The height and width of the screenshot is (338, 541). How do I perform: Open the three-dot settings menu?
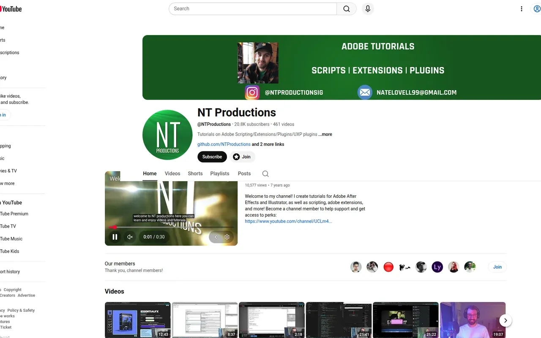[522, 9]
